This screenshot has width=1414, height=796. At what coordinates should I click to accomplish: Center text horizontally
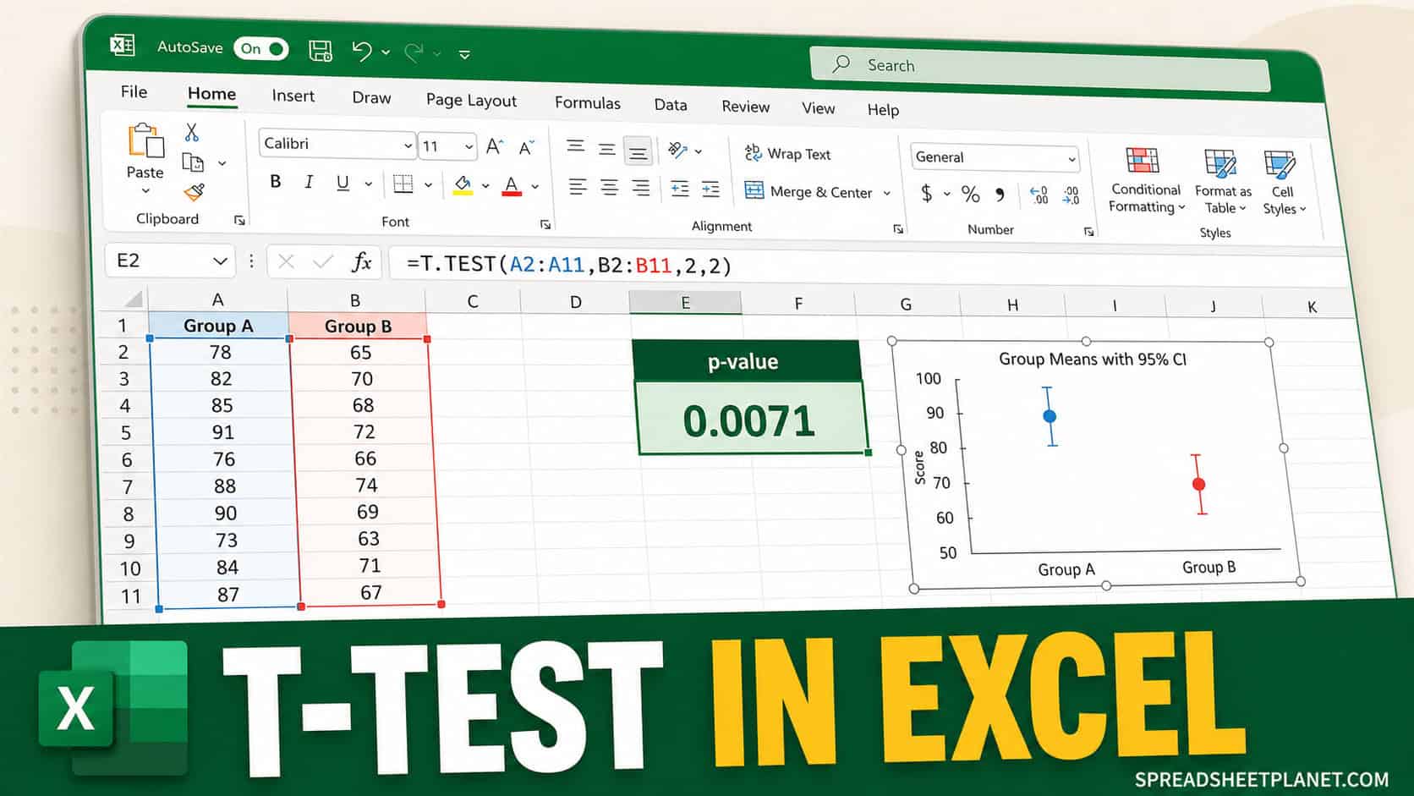609,187
